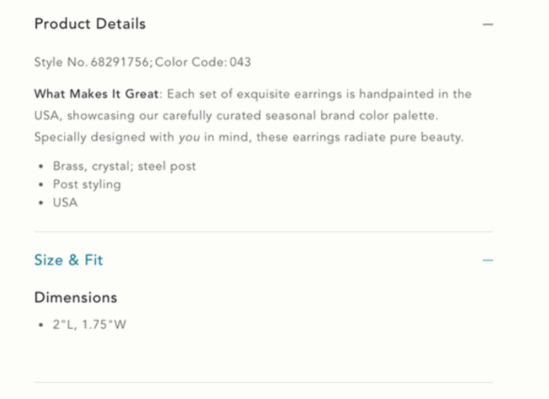Select the 2"L, 1.75"W dimension entry
Viewport: 549px width, 399px height.
click(x=89, y=325)
